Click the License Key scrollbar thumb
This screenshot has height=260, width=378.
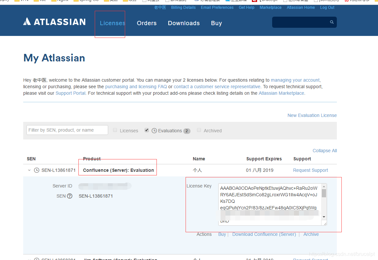(324, 193)
